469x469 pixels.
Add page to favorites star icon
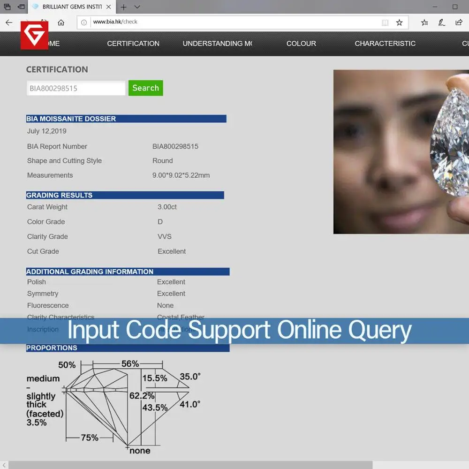coord(399,23)
